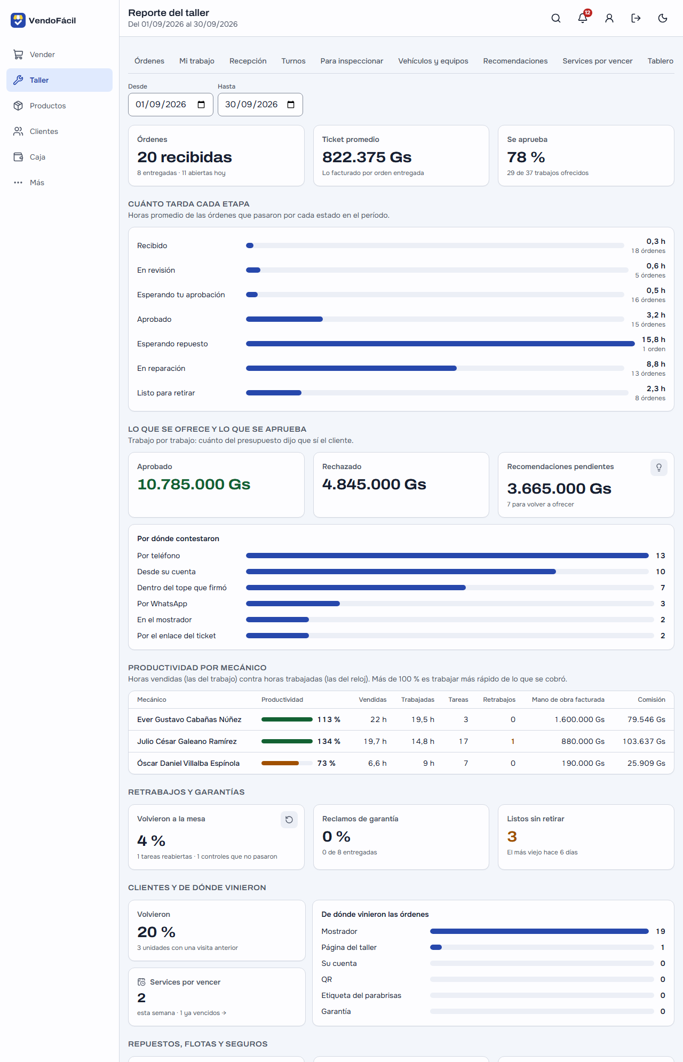Switch to the Órdenes tab
The height and width of the screenshot is (1062, 683).
[149, 61]
